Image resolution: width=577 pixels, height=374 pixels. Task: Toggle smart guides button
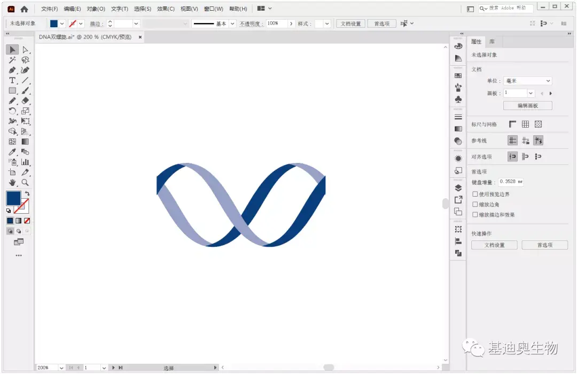pos(539,141)
